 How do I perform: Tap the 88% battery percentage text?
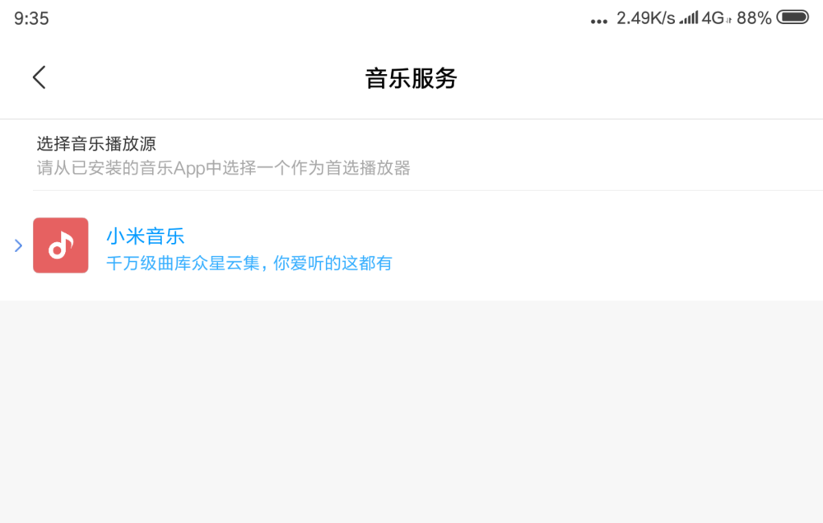coord(754,18)
